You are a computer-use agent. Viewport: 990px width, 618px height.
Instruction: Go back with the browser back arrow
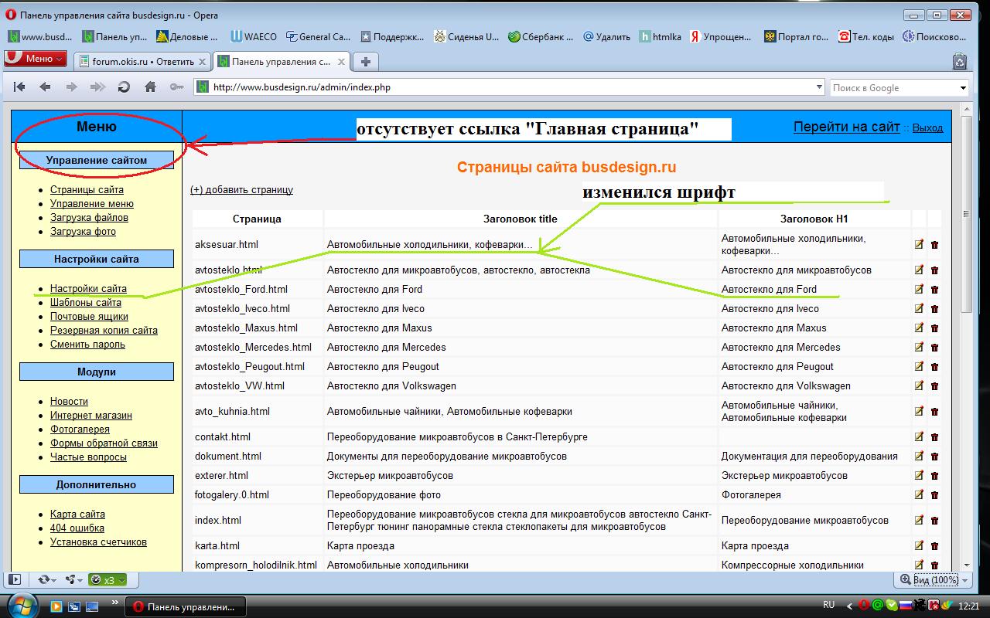[45, 87]
